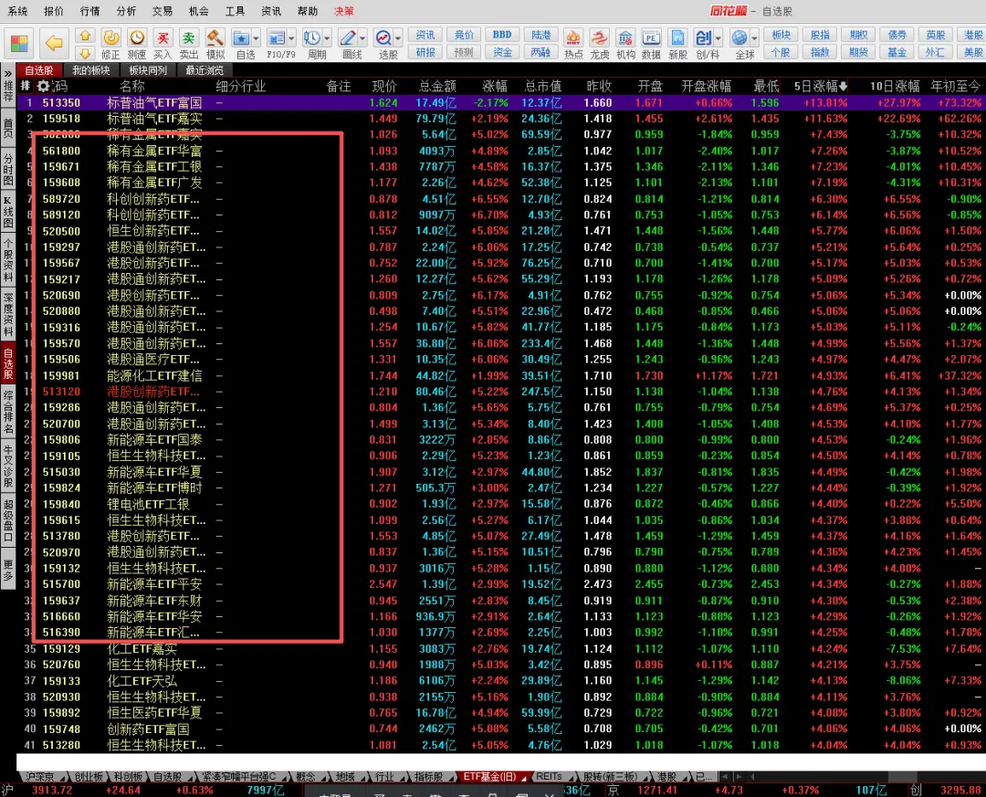Open the 选股 stock picker icon
Image resolution: width=986 pixels, height=797 pixels.
pyautogui.click(x=384, y=44)
